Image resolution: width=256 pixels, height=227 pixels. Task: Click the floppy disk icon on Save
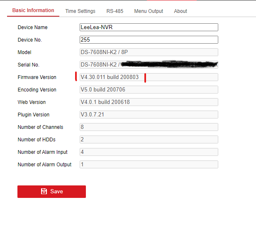tap(44, 192)
